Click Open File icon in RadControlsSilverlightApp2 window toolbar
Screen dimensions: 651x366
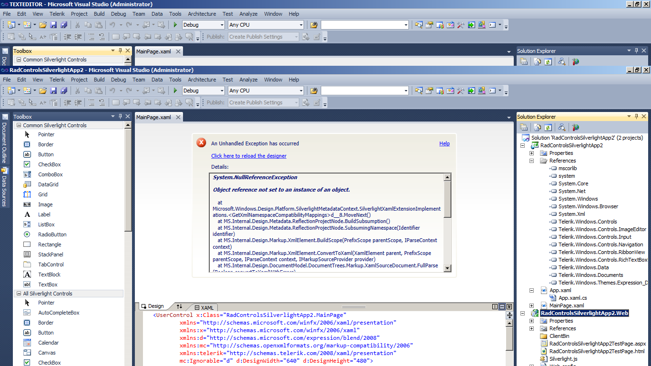point(43,91)
